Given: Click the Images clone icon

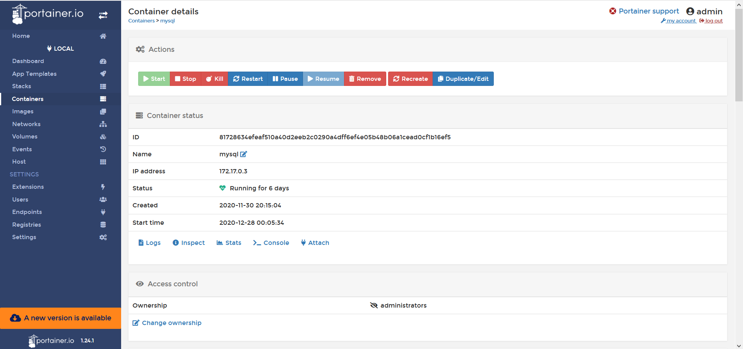Looking at the screenshot, I should pos(103,111).
